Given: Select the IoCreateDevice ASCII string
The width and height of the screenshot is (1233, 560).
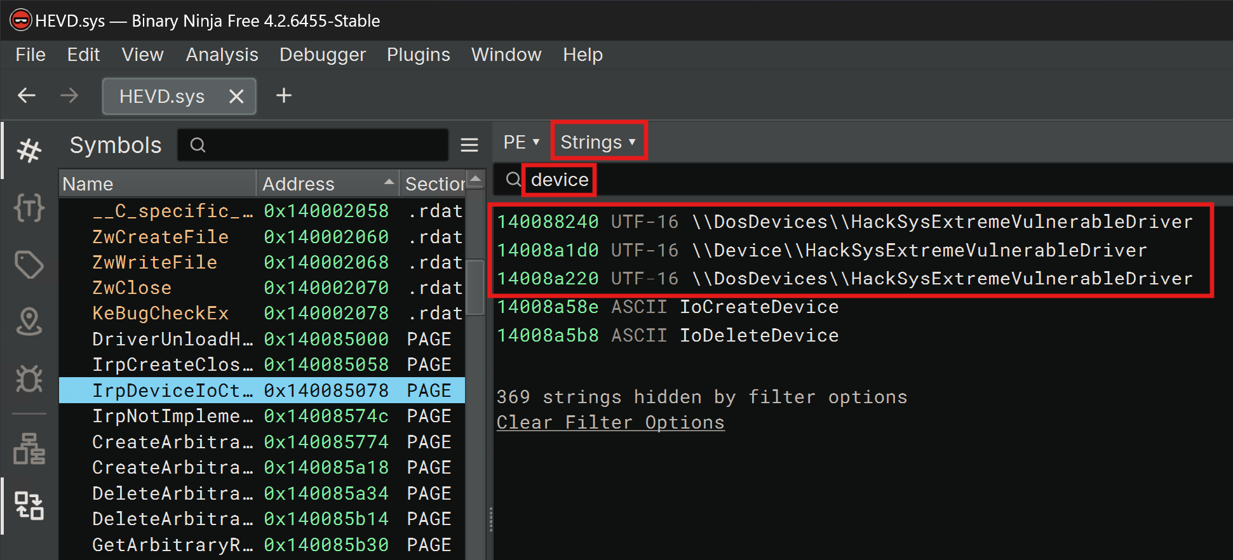Looking at the screenshot, I should pos(668,307).
